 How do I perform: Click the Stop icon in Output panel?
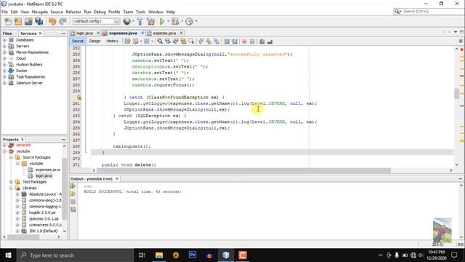pos(73,202)
